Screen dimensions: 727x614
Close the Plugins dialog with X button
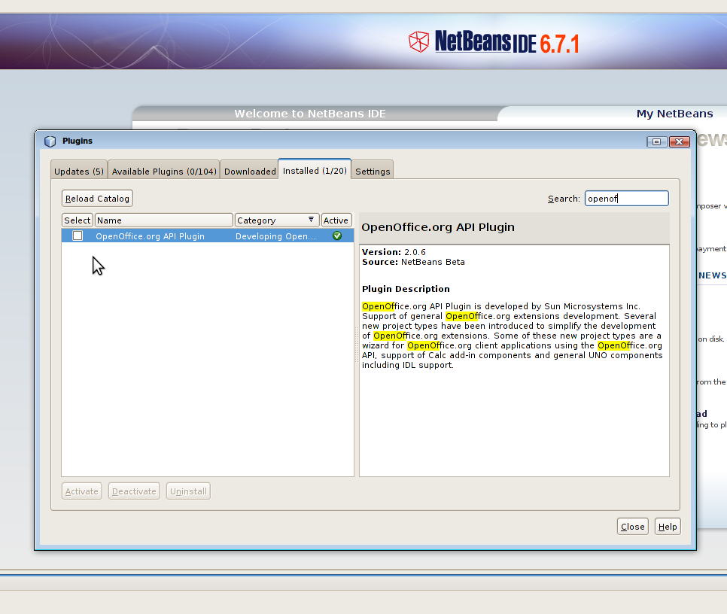(680, 141)
